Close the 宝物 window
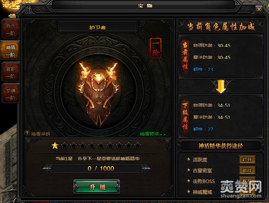Image resolution: width=269 pixels, height=203 pixels. 259,9
